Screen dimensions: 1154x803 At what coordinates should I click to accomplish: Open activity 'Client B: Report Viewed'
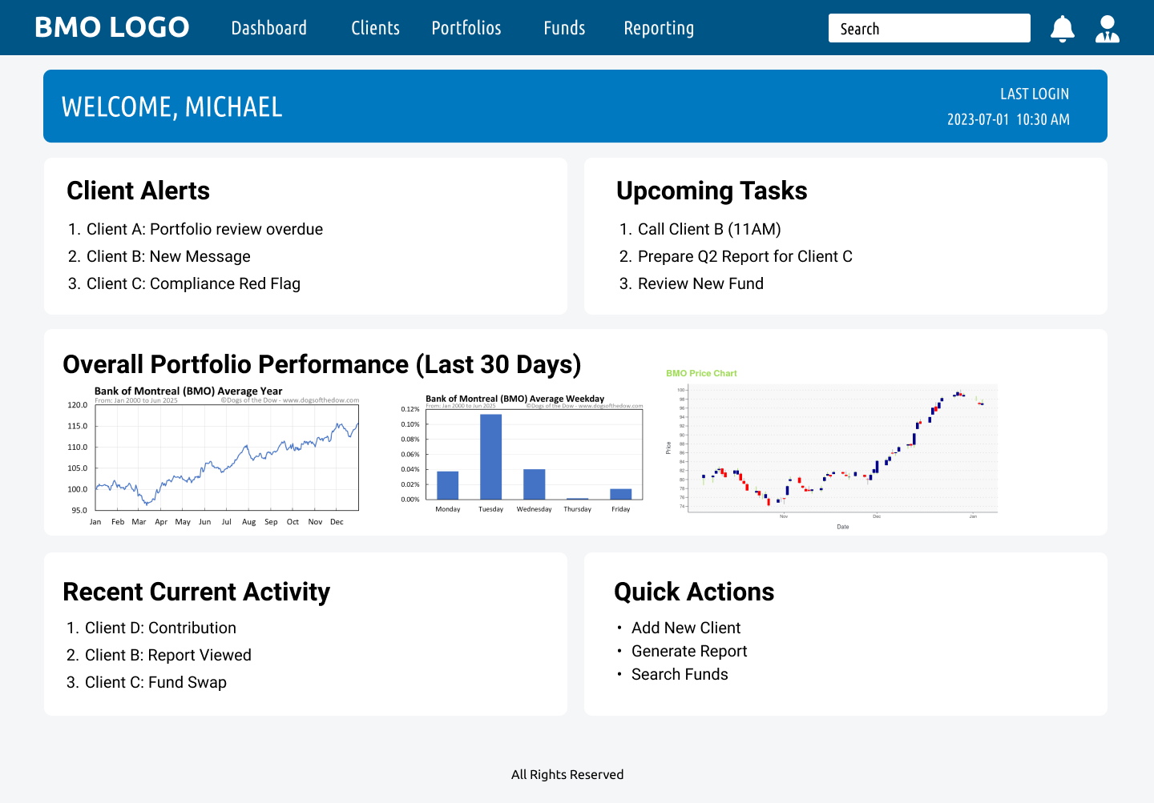pos(168,655)
